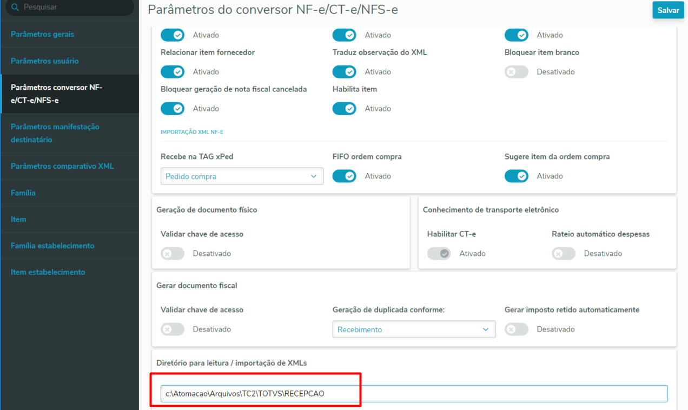Go to Família menu item
Viewport: 688px width, 410px height.
pos(69,193)
